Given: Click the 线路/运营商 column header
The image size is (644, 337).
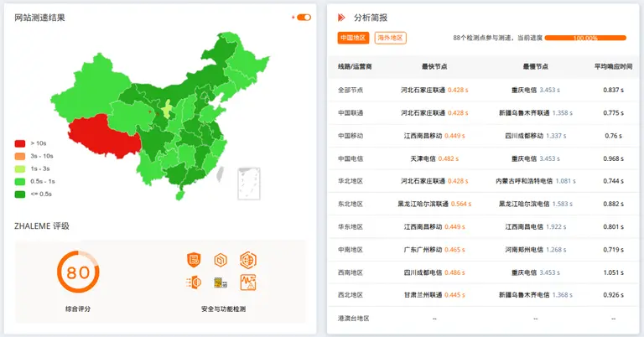Looking at the screenshot, I should coord(355,66).
